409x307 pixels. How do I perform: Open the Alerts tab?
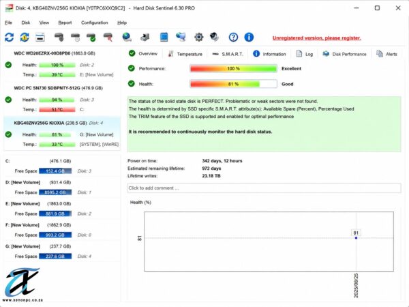tap(387, 54)
